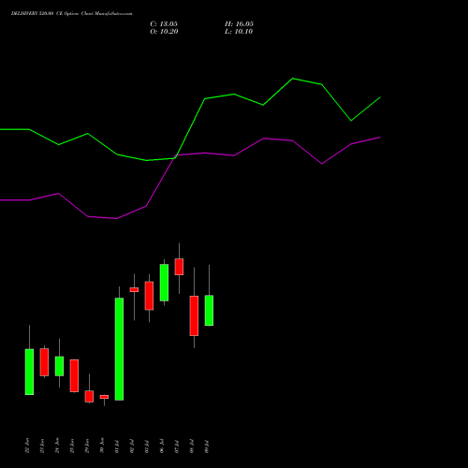Viewport: 468px width, 468px height.
Task: Select the '01 Jul' date axis label
Action: pos(117,446)
